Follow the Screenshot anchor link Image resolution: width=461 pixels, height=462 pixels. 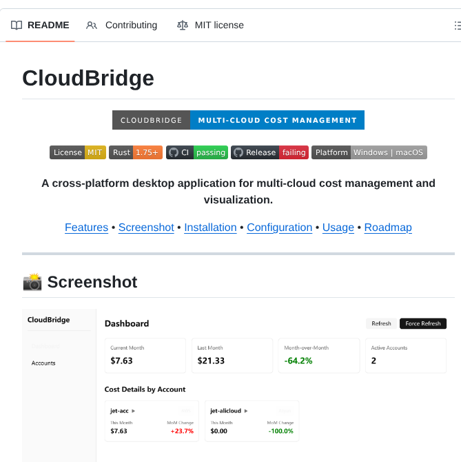tap(146, 228)
